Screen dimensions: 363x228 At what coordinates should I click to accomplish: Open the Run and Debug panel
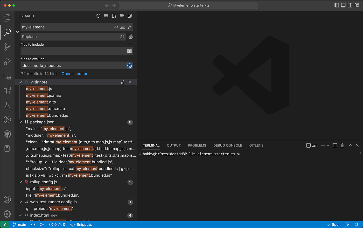click(x=7, y=61)
